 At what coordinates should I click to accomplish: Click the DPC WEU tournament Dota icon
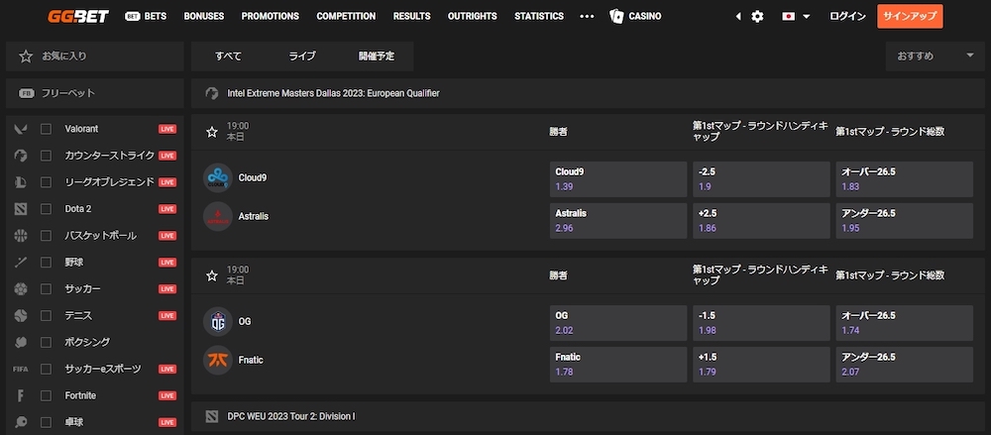(212, 416)
